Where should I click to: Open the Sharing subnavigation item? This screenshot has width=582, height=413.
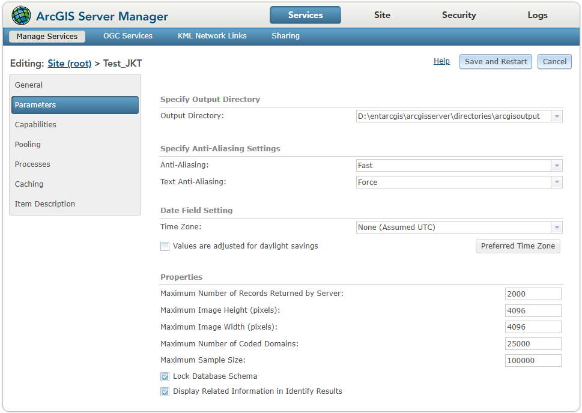pos(285,36)
